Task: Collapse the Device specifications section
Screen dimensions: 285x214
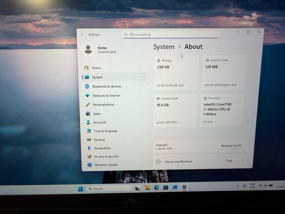Action: point(243,160)
